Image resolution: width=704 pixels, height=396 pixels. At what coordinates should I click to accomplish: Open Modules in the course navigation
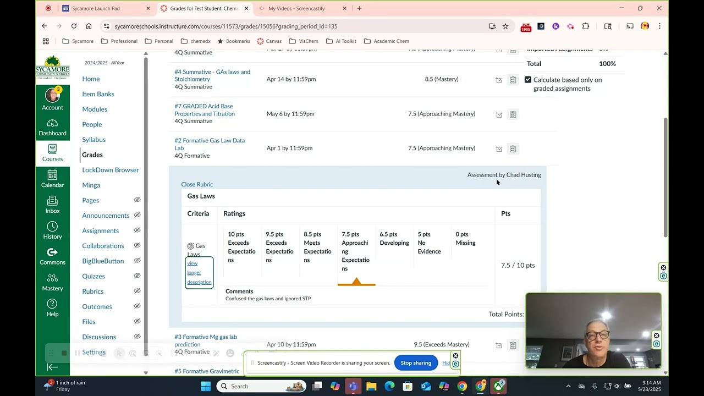(95, 109)
